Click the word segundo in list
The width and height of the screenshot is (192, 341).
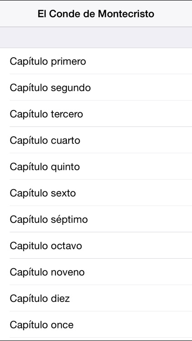[71, 88]
